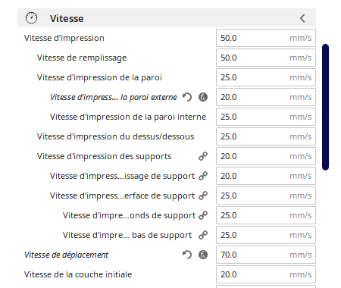Collapse the Vitesse section with chevron
The height and width of the screenshot is (288, 341).
(302, 18)
